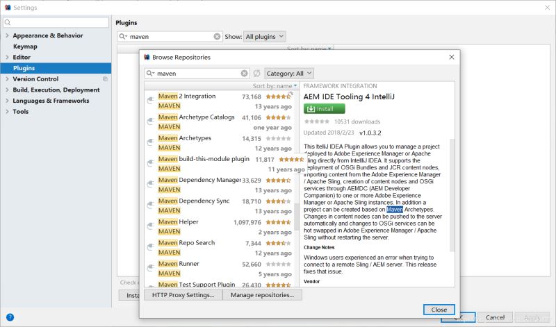Open the Category: All dropdown

point(289,74)
